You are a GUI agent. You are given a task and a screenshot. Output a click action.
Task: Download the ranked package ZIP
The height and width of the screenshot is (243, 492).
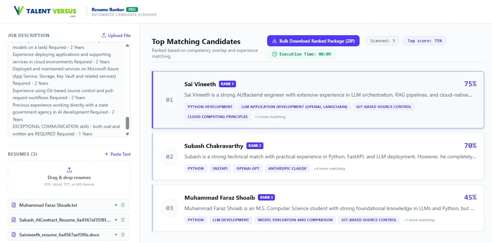click(313, 41)
